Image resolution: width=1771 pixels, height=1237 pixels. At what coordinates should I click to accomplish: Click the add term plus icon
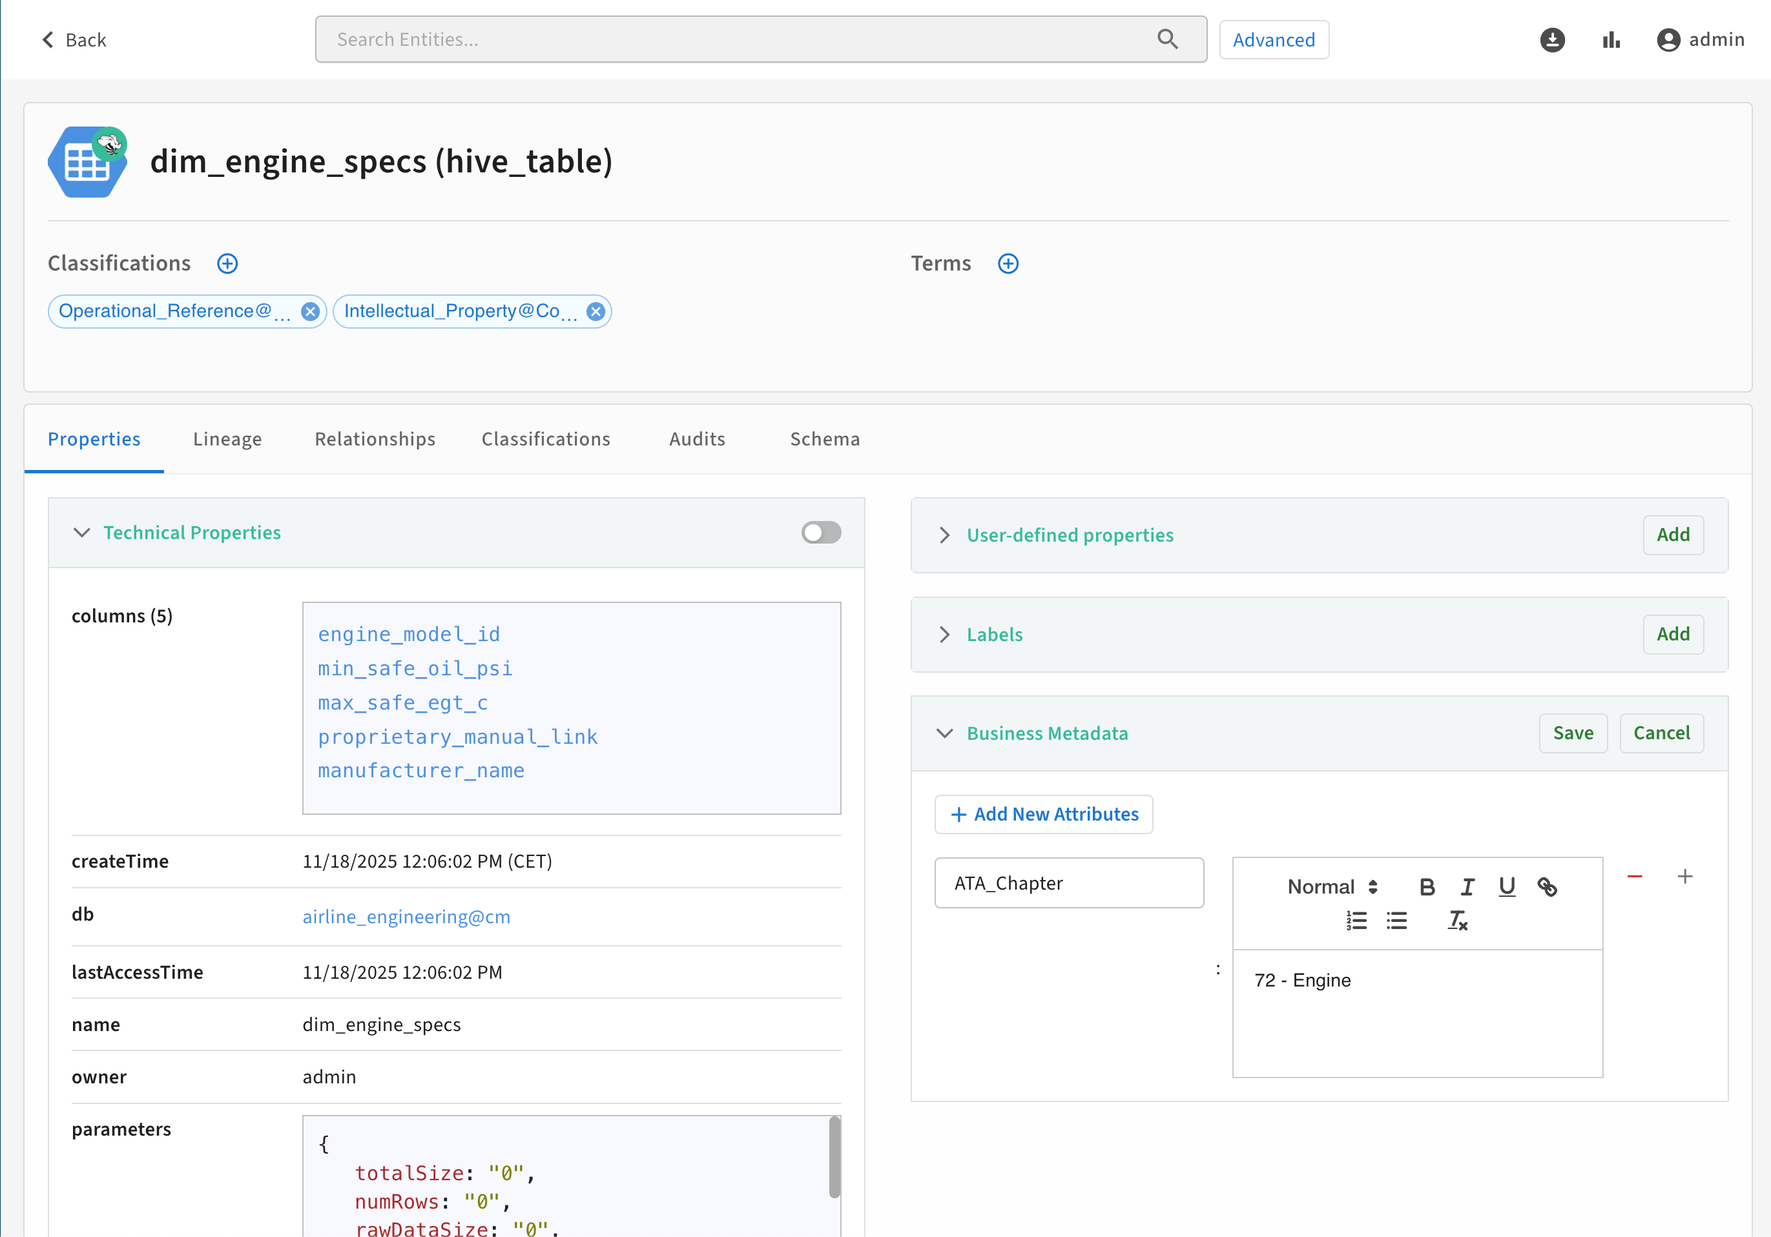[1008, 264]
